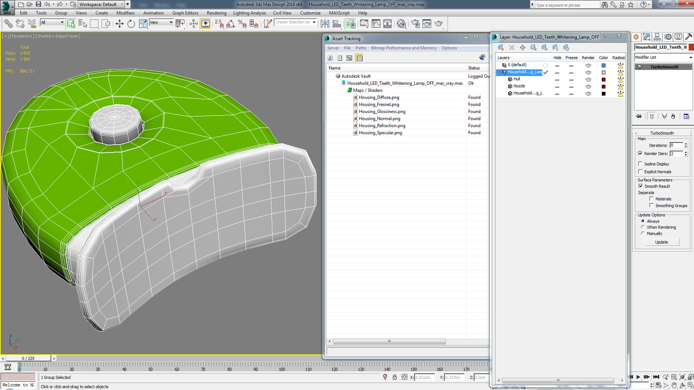Click the Freeze layer icon for Household layer
The height and width of the screenshot is (390, 694).
[x=571, y=71]
